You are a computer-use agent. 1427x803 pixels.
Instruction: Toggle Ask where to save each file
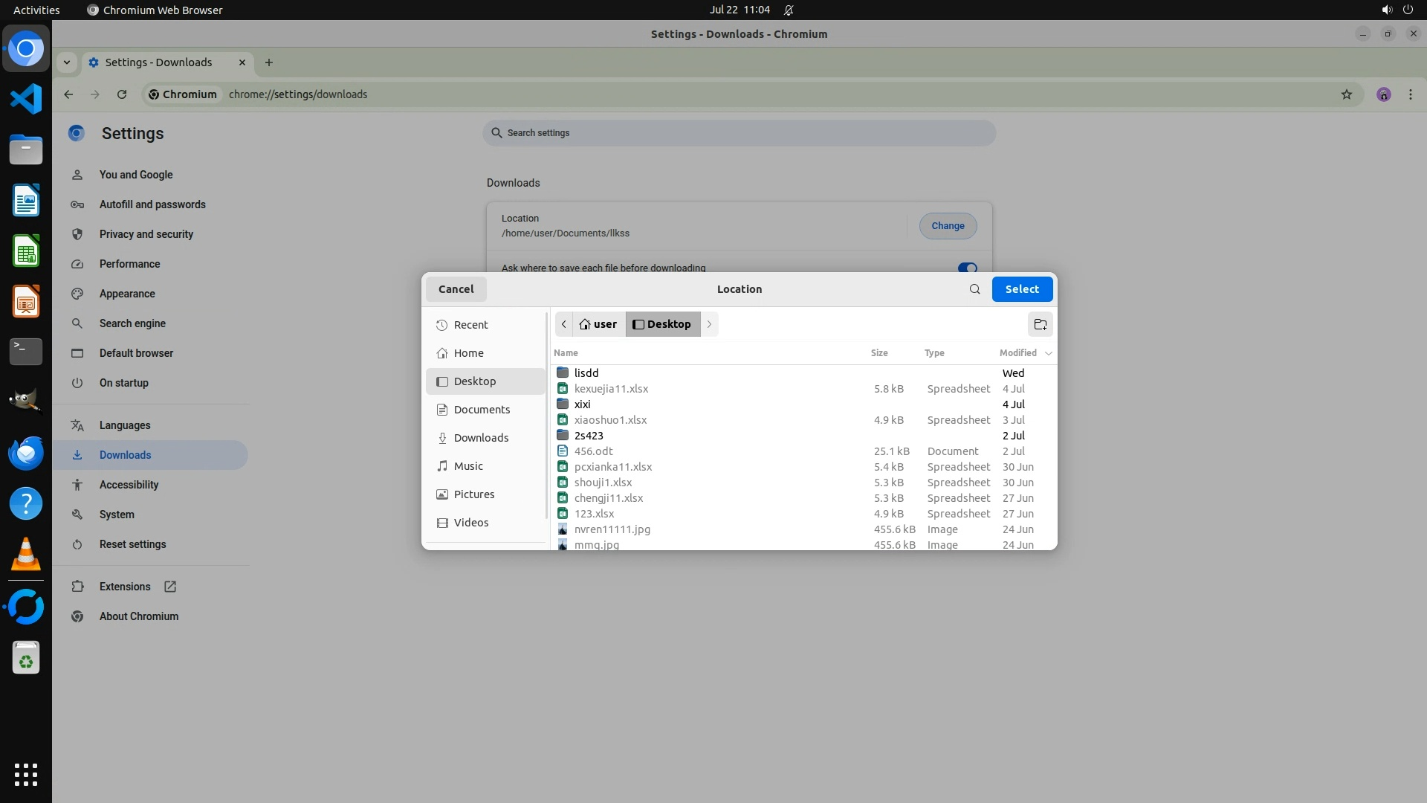pos(967,268)
